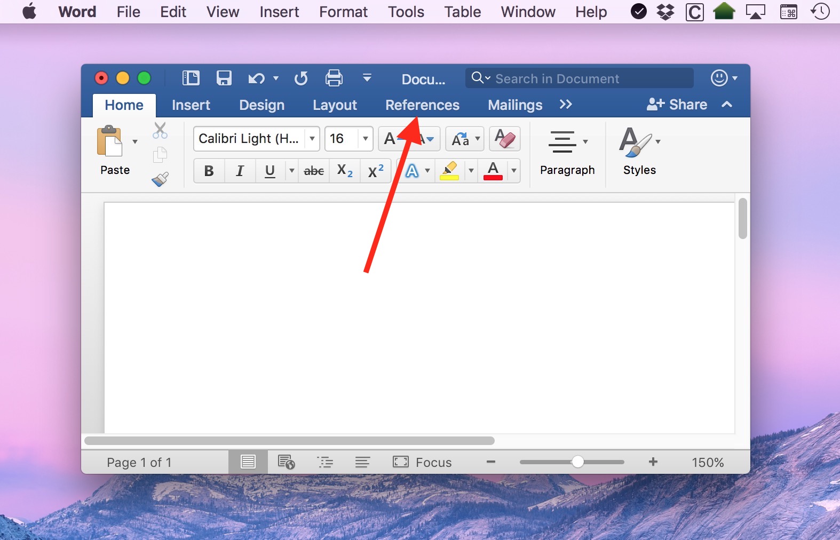The width and height of the screenshot is (840, 540).
Task: Click in Search in Document field
Action: pos(580,78)
